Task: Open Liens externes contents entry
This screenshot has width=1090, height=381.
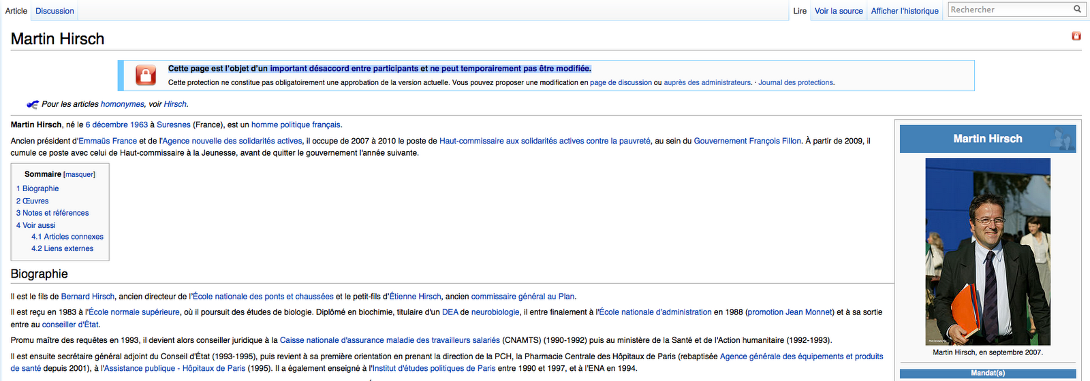Action: pos(63,249)
